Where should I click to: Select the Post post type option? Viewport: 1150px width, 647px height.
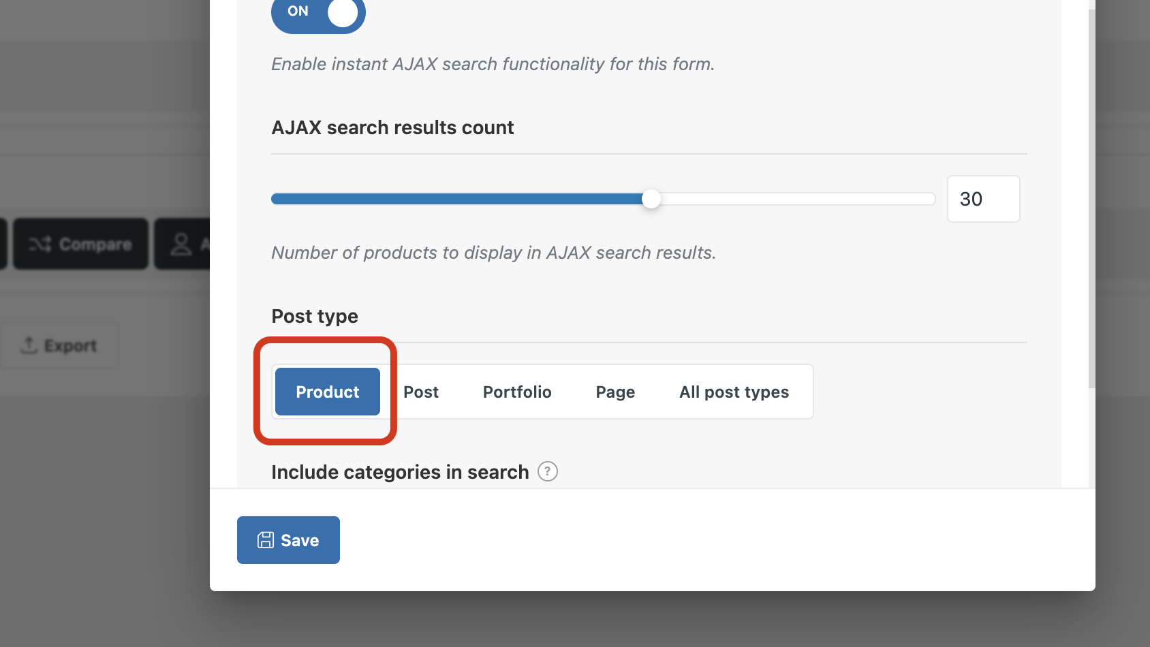click(x=421, y=392)
